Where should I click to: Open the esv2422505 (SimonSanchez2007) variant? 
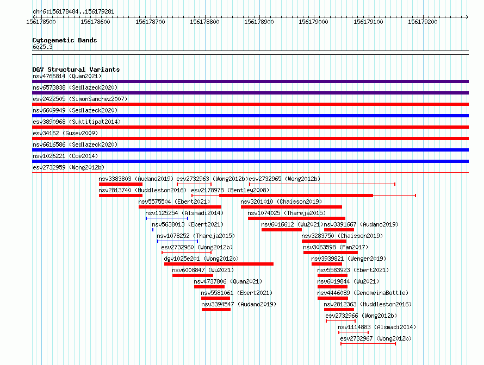80,99
